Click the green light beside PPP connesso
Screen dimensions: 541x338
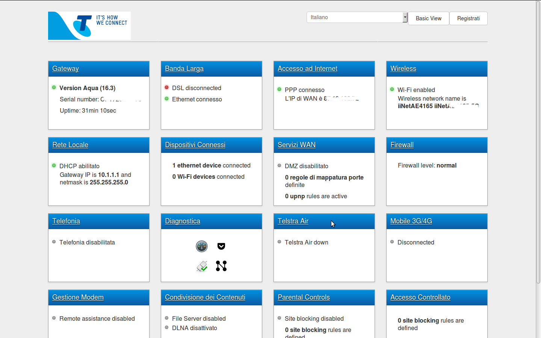[280, 89]
